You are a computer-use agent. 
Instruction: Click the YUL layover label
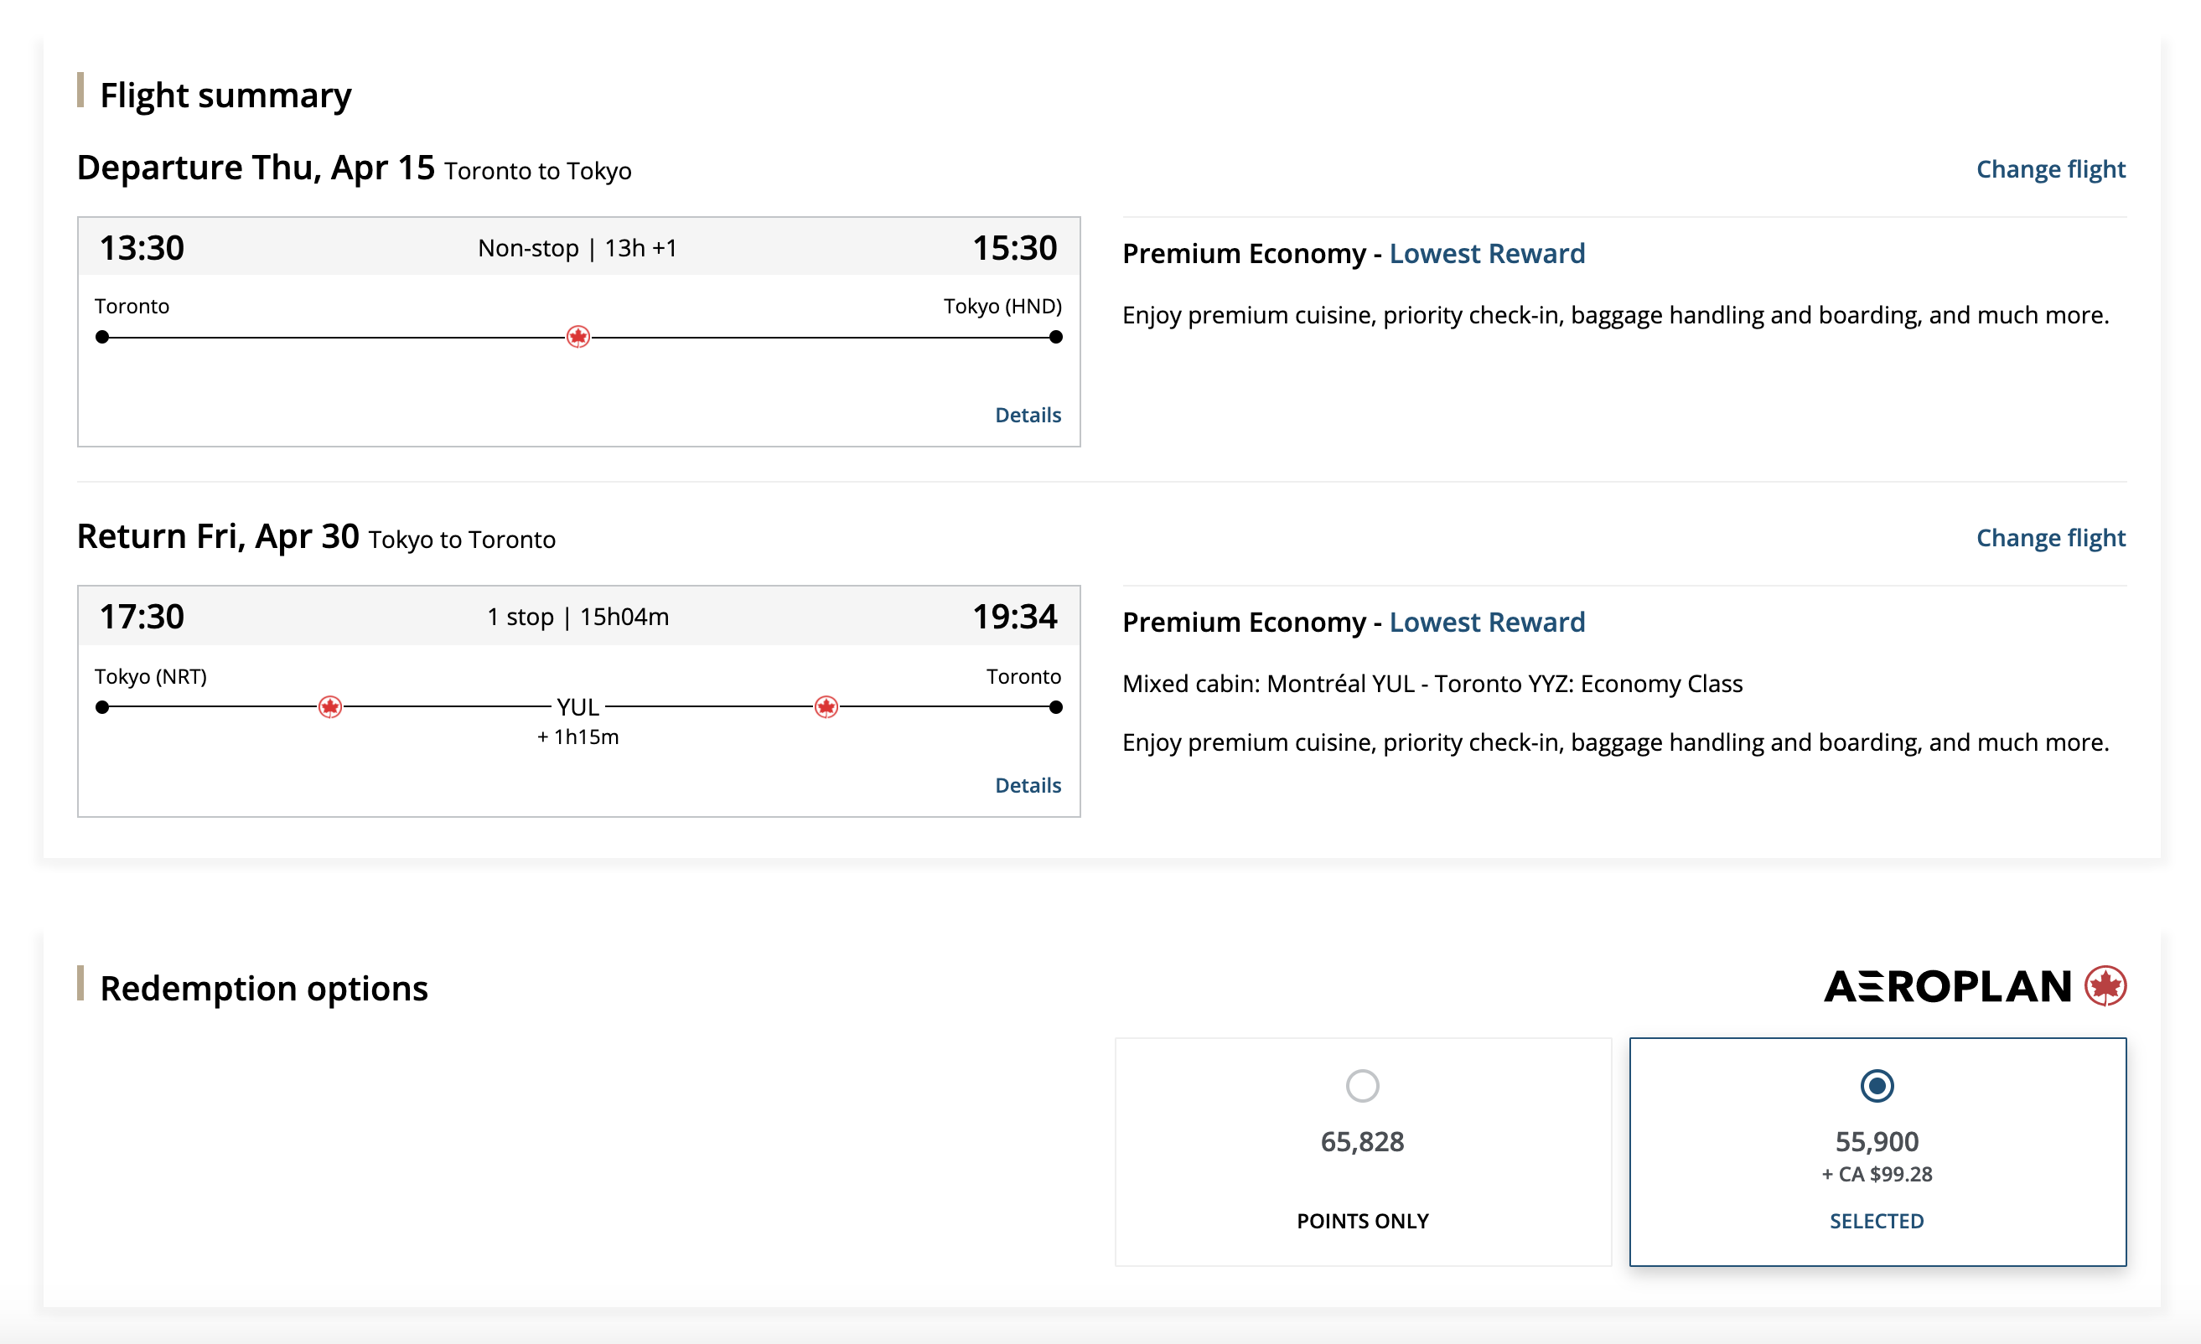click(578, 707)
